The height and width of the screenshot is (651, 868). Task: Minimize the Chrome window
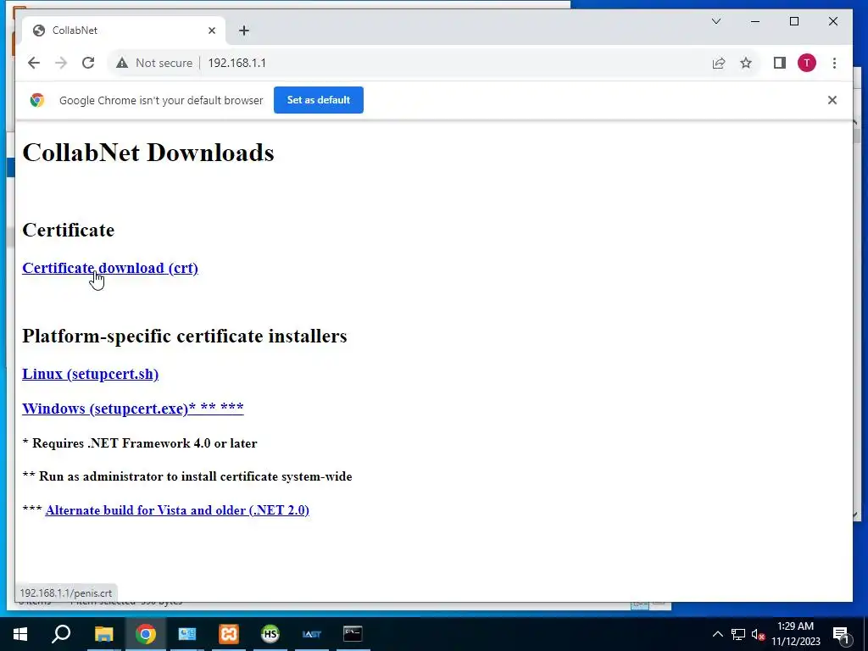[755, 21]
